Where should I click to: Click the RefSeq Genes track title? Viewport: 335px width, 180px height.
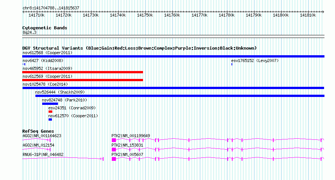[38, 131]
